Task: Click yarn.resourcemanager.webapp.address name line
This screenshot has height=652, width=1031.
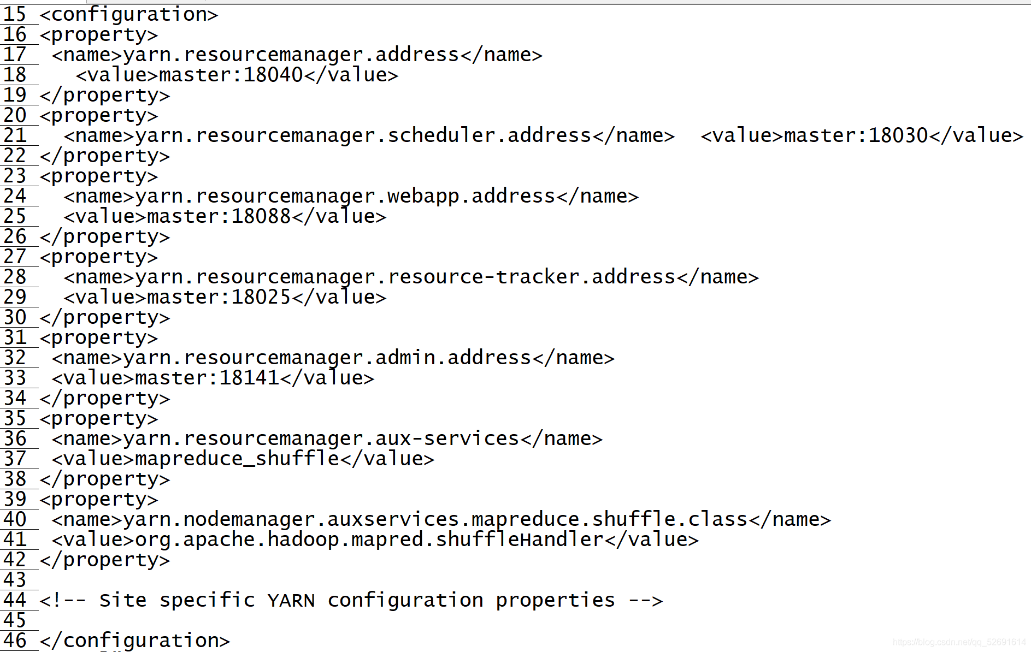Action: click(351, 196)
